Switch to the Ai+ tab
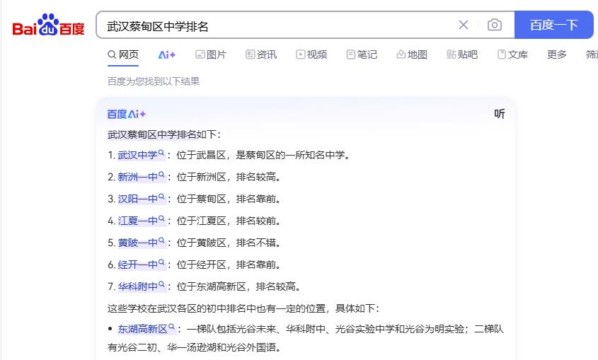The height and width of the screenshot is (360, 598). pos(167,55)
